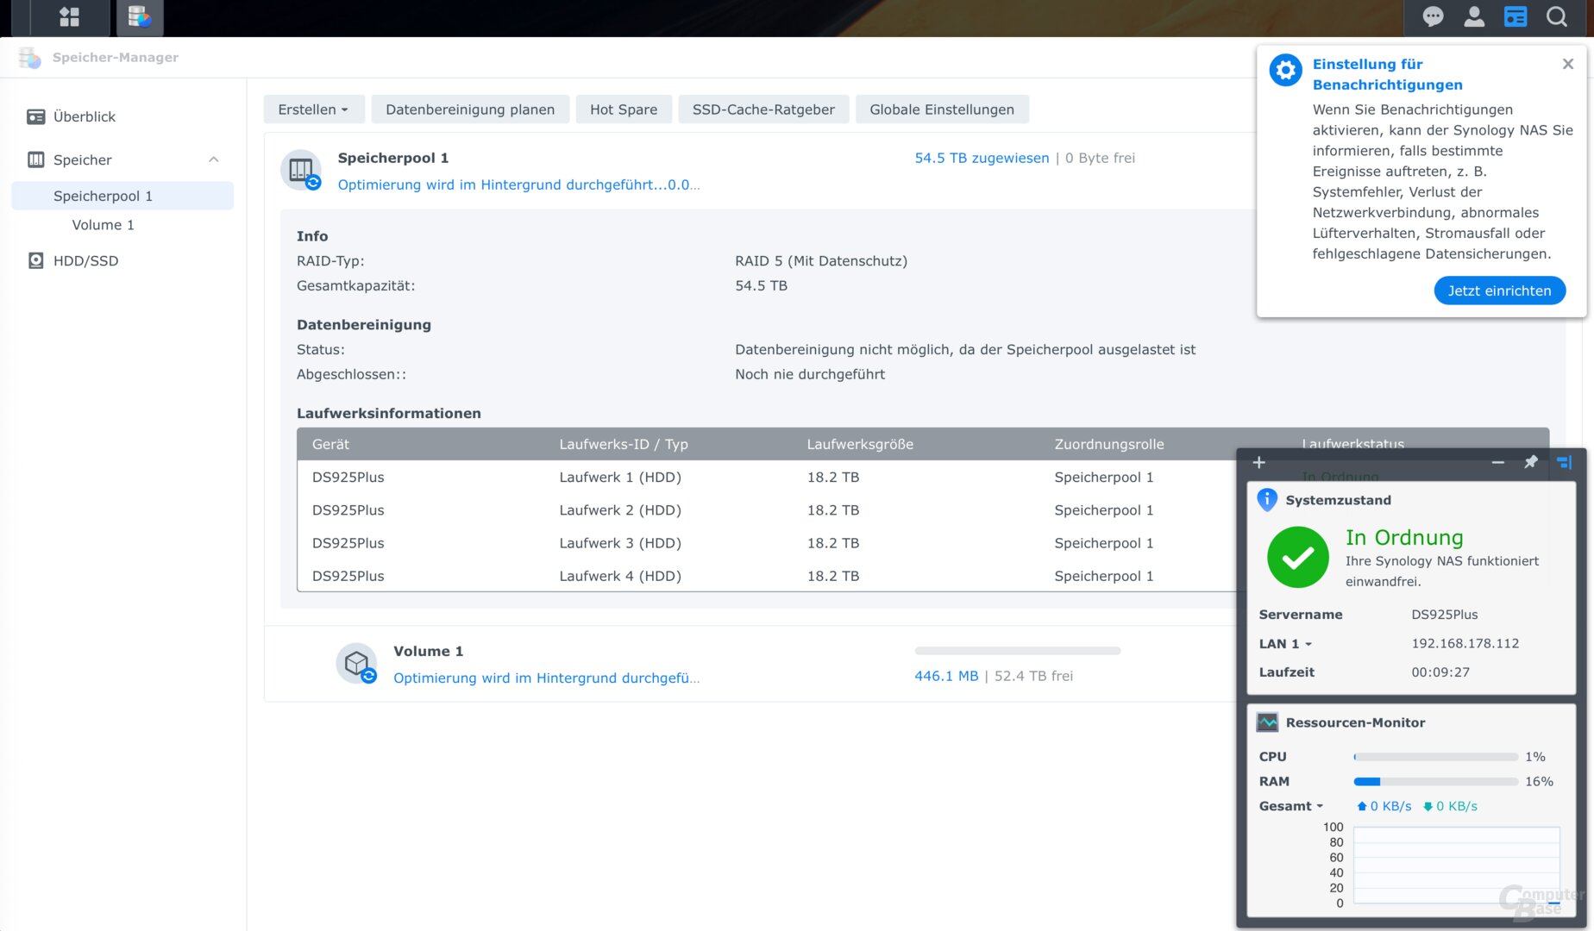Screen dimensions: 1594x931
Task: Click the Speicher sidebar icon
Action: click(x=36, y=159)
